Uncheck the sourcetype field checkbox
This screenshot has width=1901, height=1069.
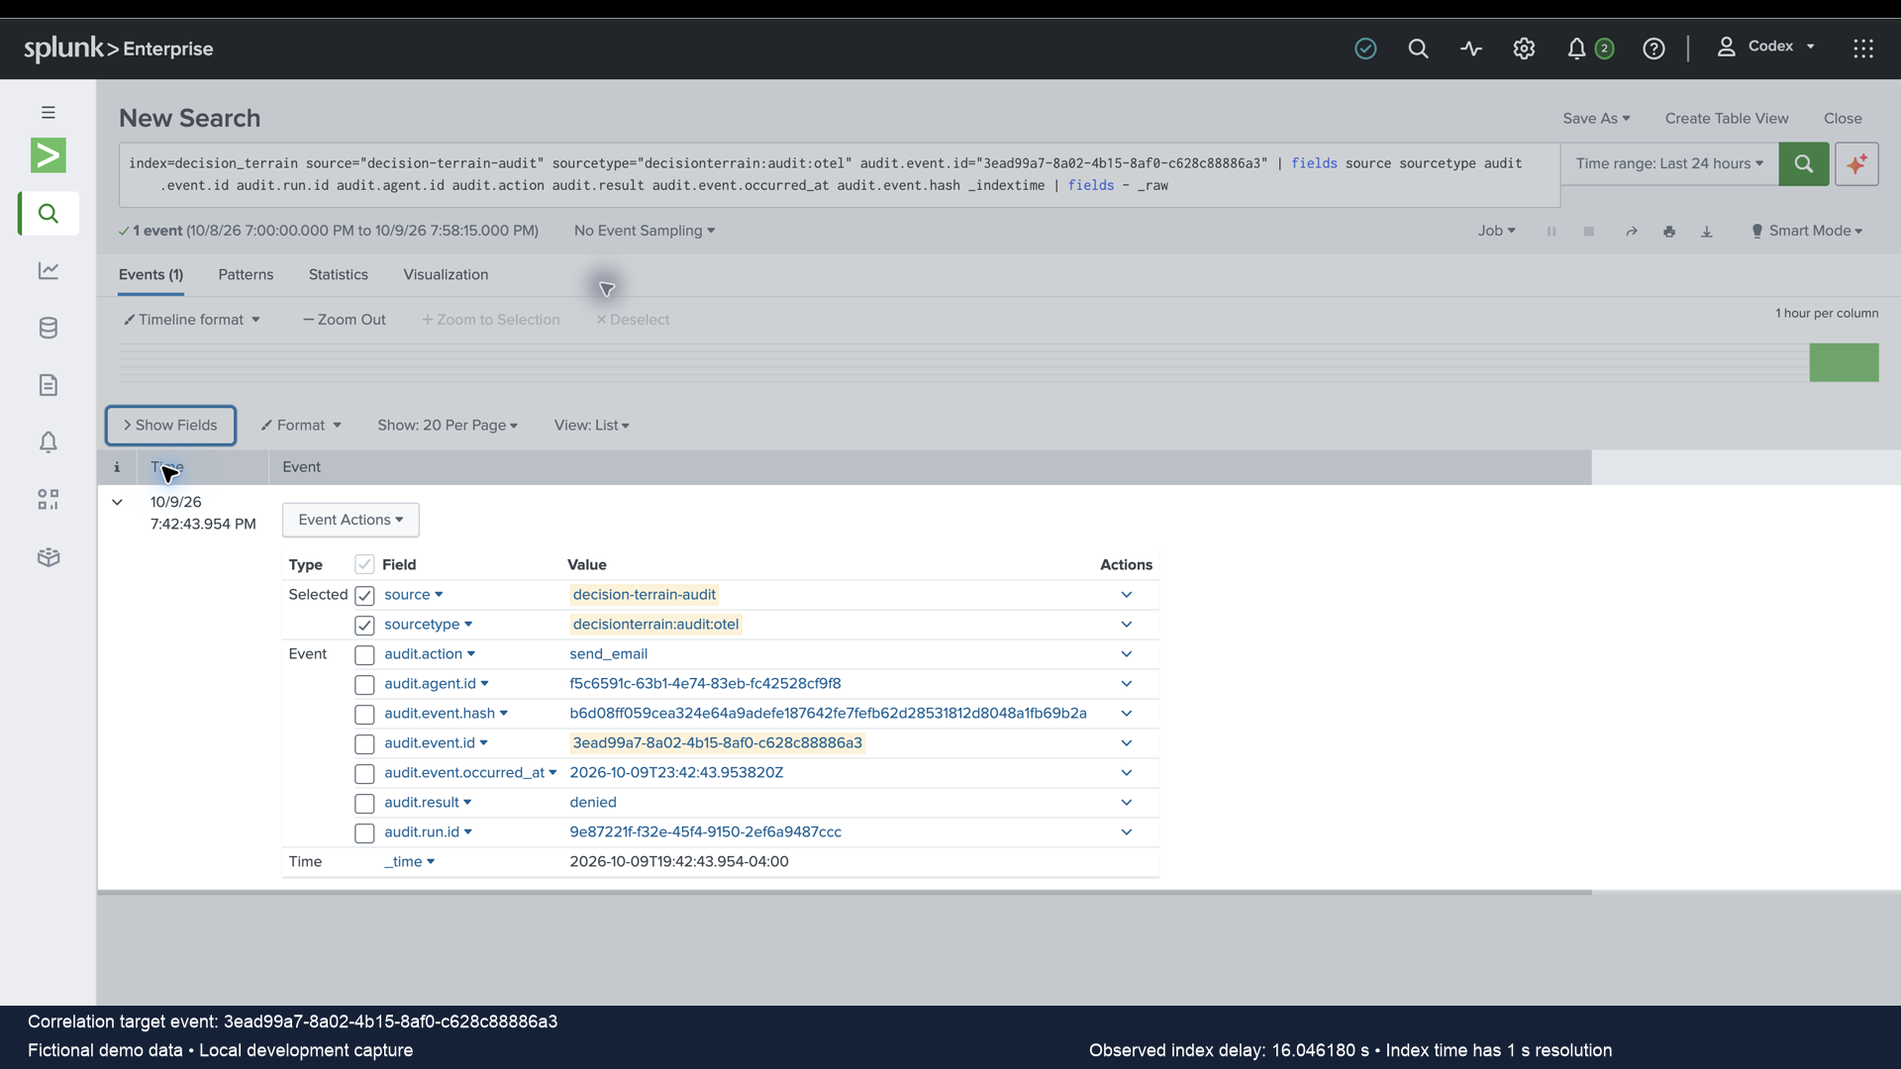(364, 626)
